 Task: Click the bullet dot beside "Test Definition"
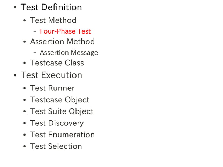pyautogui.click(x=15, y=8)
